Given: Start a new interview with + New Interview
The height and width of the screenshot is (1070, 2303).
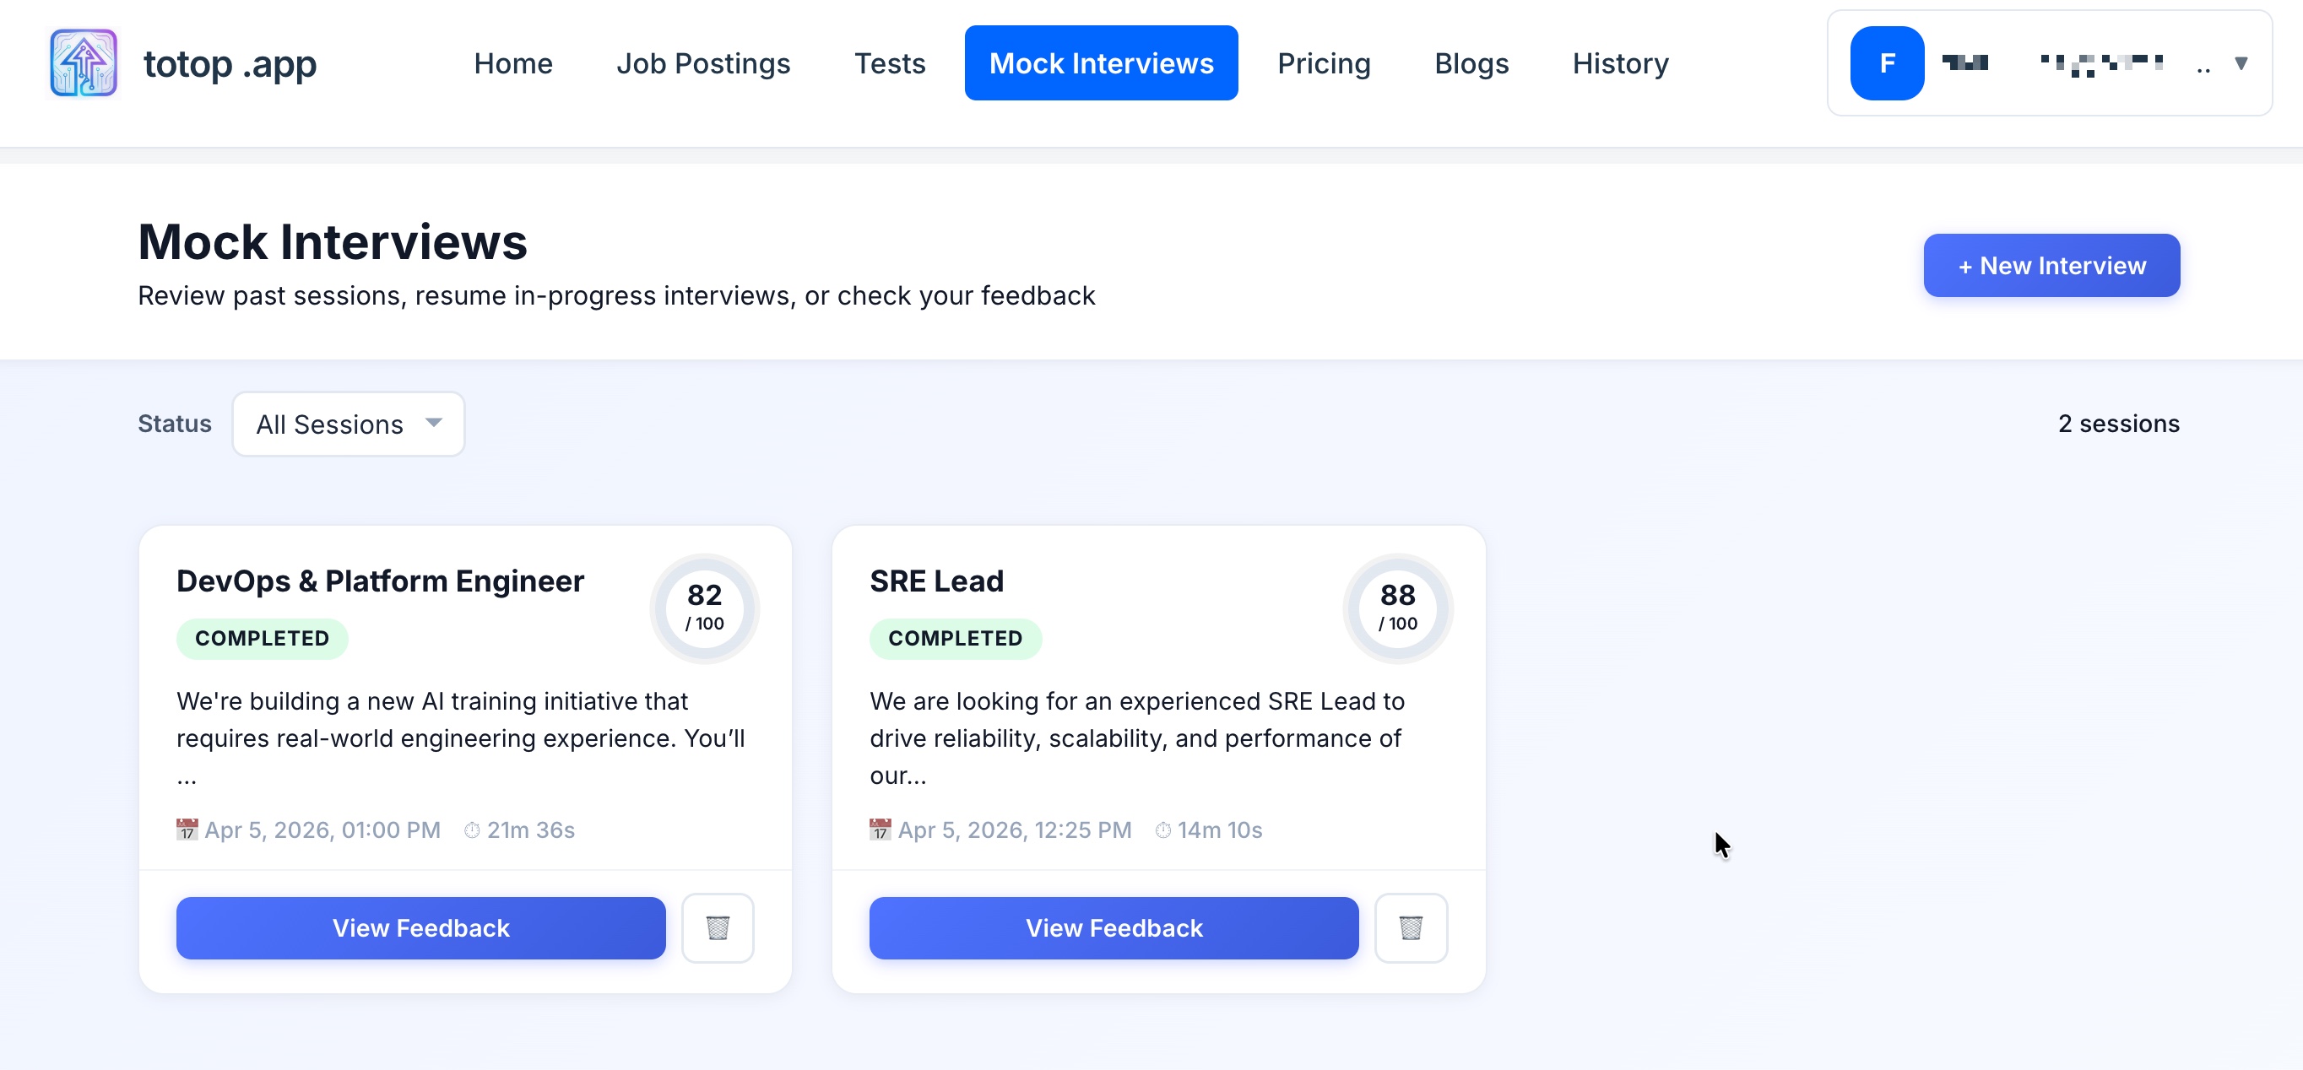Looking at the screenshot, I should point(2051,266).
